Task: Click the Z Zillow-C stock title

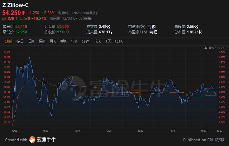Action: (x=16, y=5)
